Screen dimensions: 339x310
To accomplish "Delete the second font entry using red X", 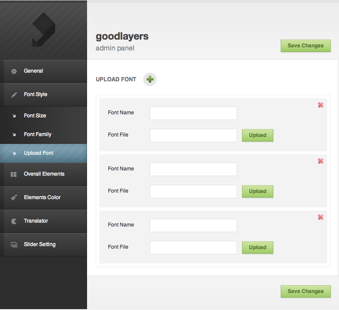I will tap(320, 161).
